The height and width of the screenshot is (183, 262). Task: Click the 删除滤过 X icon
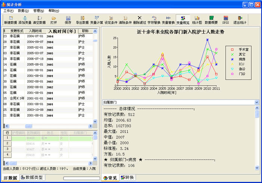click(x=140, y=20)
